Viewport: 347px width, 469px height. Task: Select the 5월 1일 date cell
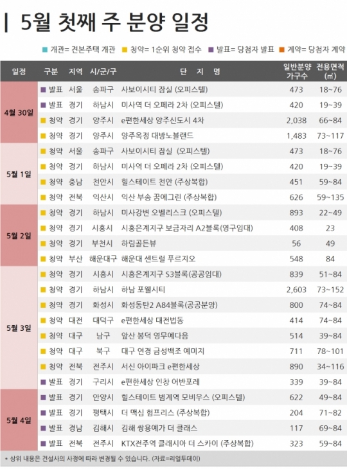coord(19,174)
